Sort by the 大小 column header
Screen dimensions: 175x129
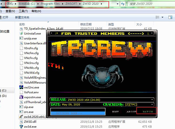click(139, 24)
